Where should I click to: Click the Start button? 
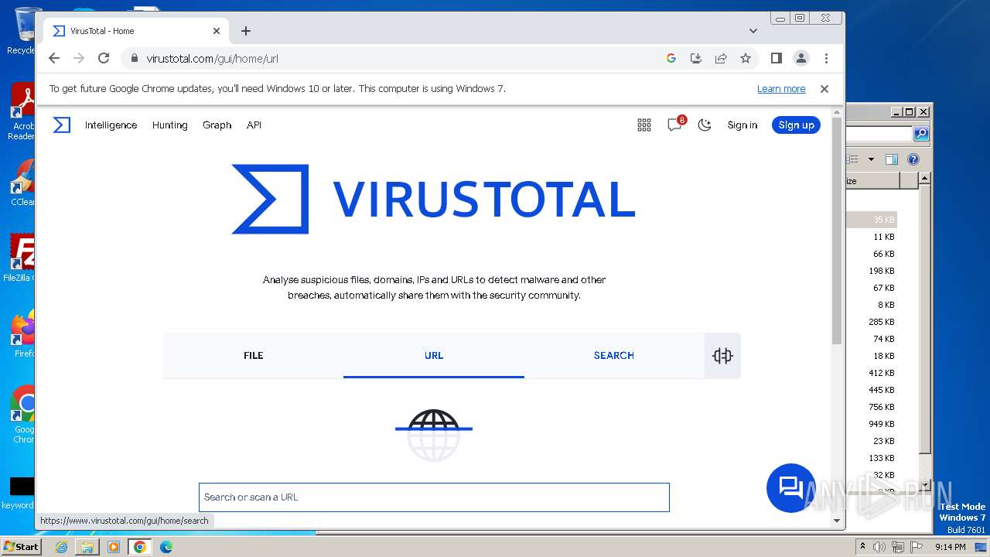tap(21, 546)
